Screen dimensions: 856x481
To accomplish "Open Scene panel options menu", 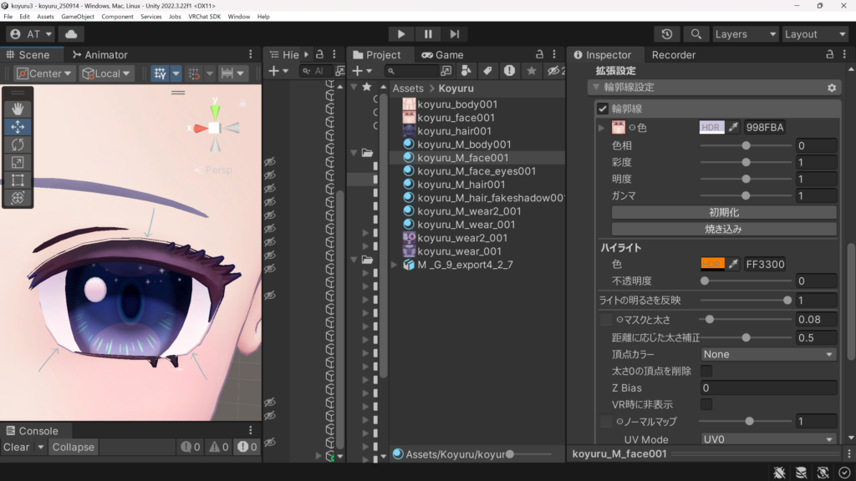I will coord(251,54).
